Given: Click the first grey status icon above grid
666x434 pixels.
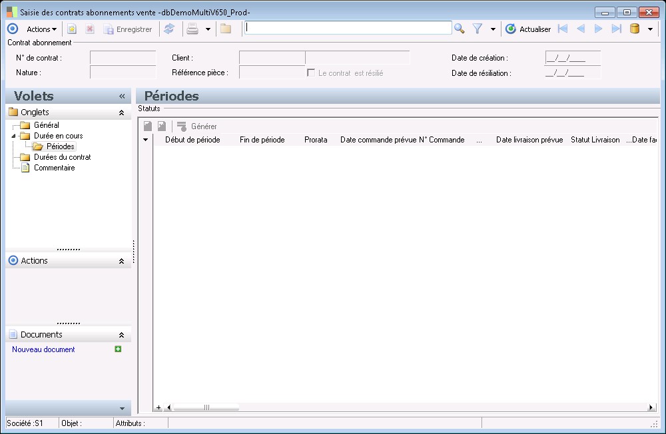Looking at the screenshot, I should click(148, 126).
